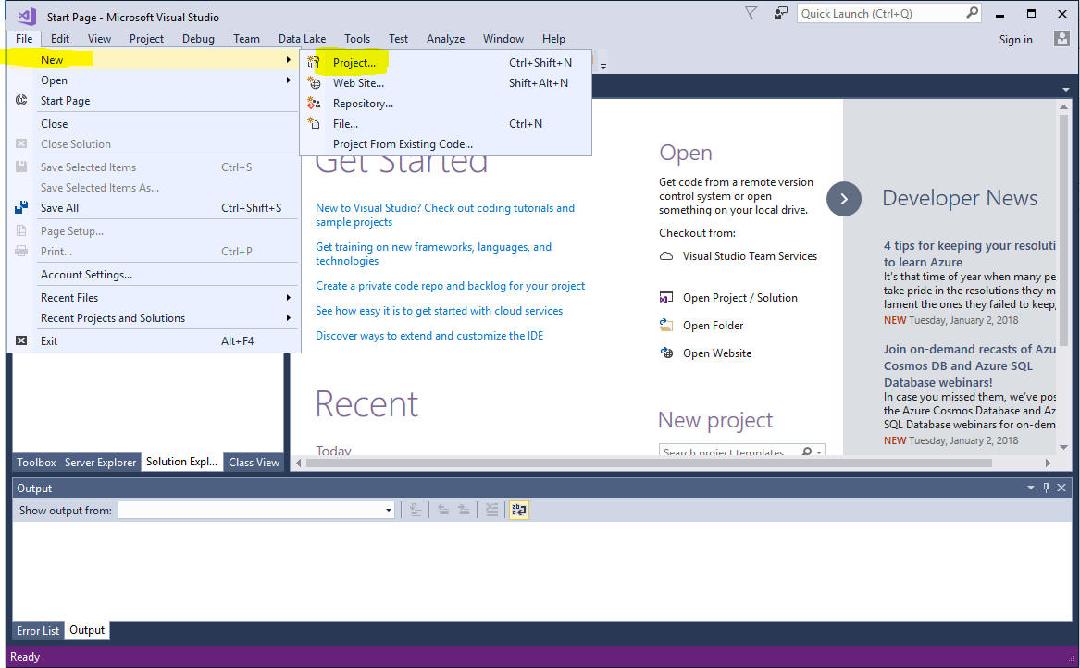Image resolution: width=1080 pixels, height=668 pixels.
Task: Click the Project icon in New submenu
Action: (314, 63)
